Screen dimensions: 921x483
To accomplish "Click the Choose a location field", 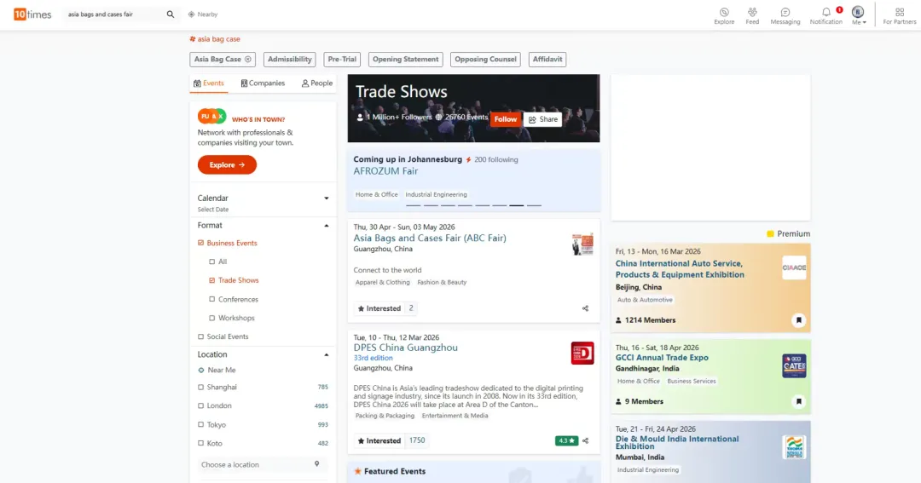I will click(x=262, y=464).
